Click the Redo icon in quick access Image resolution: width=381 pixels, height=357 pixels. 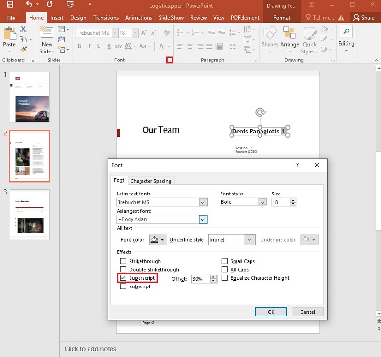coord(50,4)
